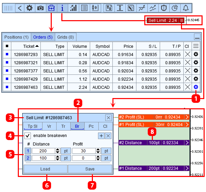The width and height of the screenshot is (206, 192).
Task: Expand the #1 Distance line arrow
Action: click(x=187, y=168)
